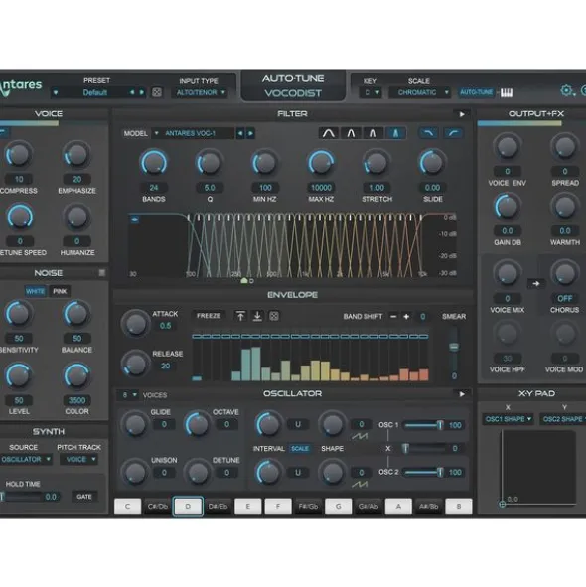
Task: Click the Chorus knob
Action: pyautogui.click(x=565, y=274)
